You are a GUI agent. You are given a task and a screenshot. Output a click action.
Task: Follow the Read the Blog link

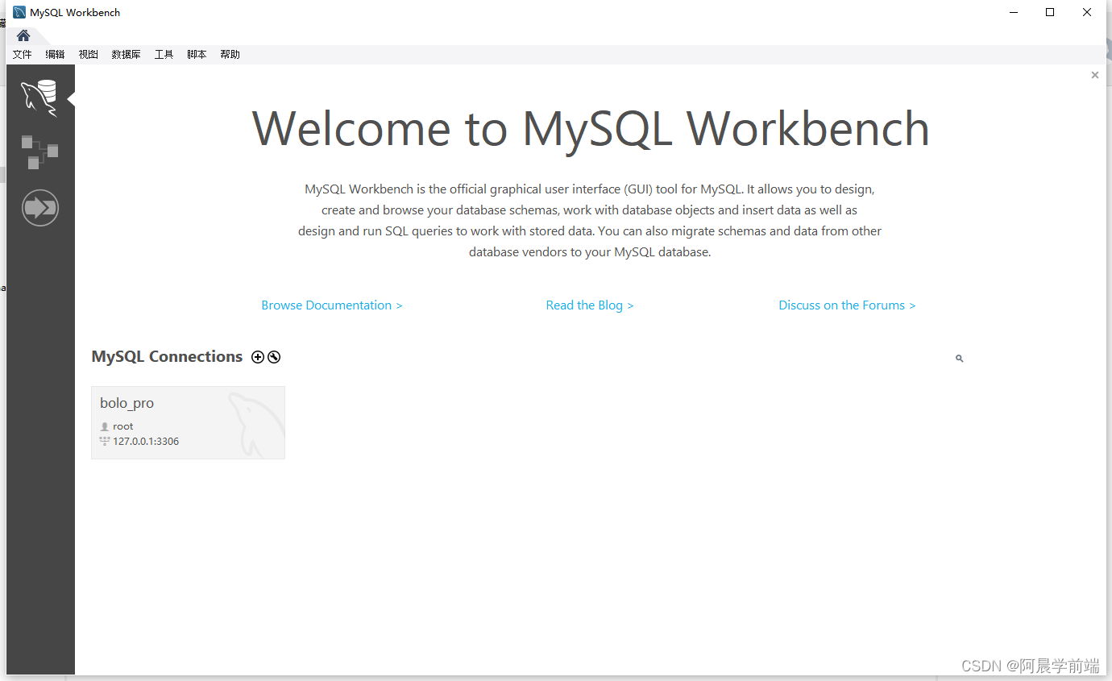tap(590, 305)
